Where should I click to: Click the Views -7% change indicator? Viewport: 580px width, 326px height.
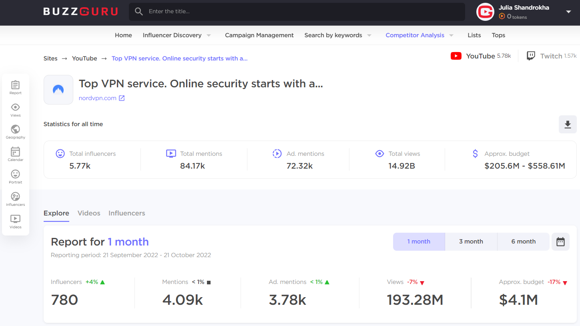(x=415, y=282)
